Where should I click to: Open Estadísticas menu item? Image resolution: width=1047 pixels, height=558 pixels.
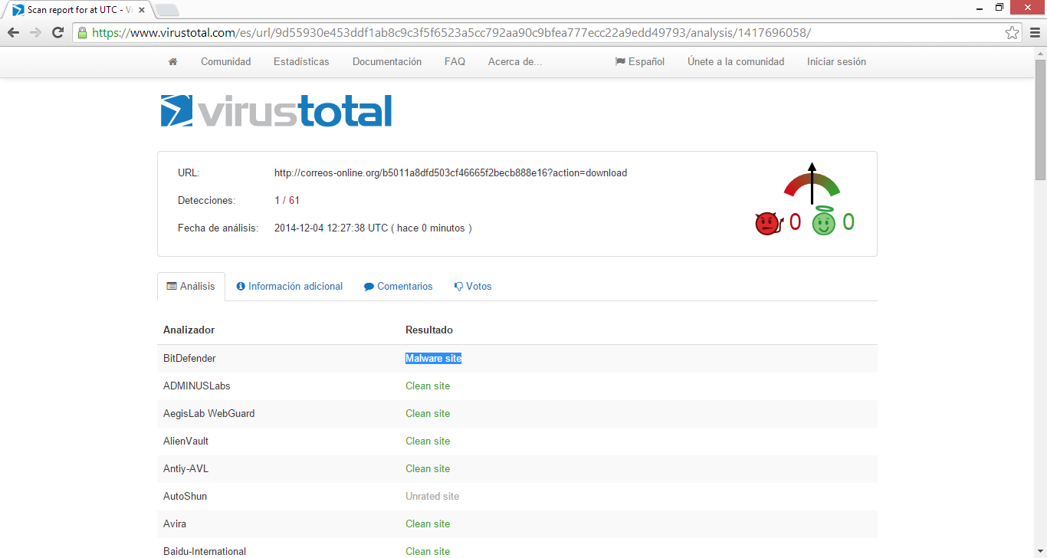click(x=301, y=61)
